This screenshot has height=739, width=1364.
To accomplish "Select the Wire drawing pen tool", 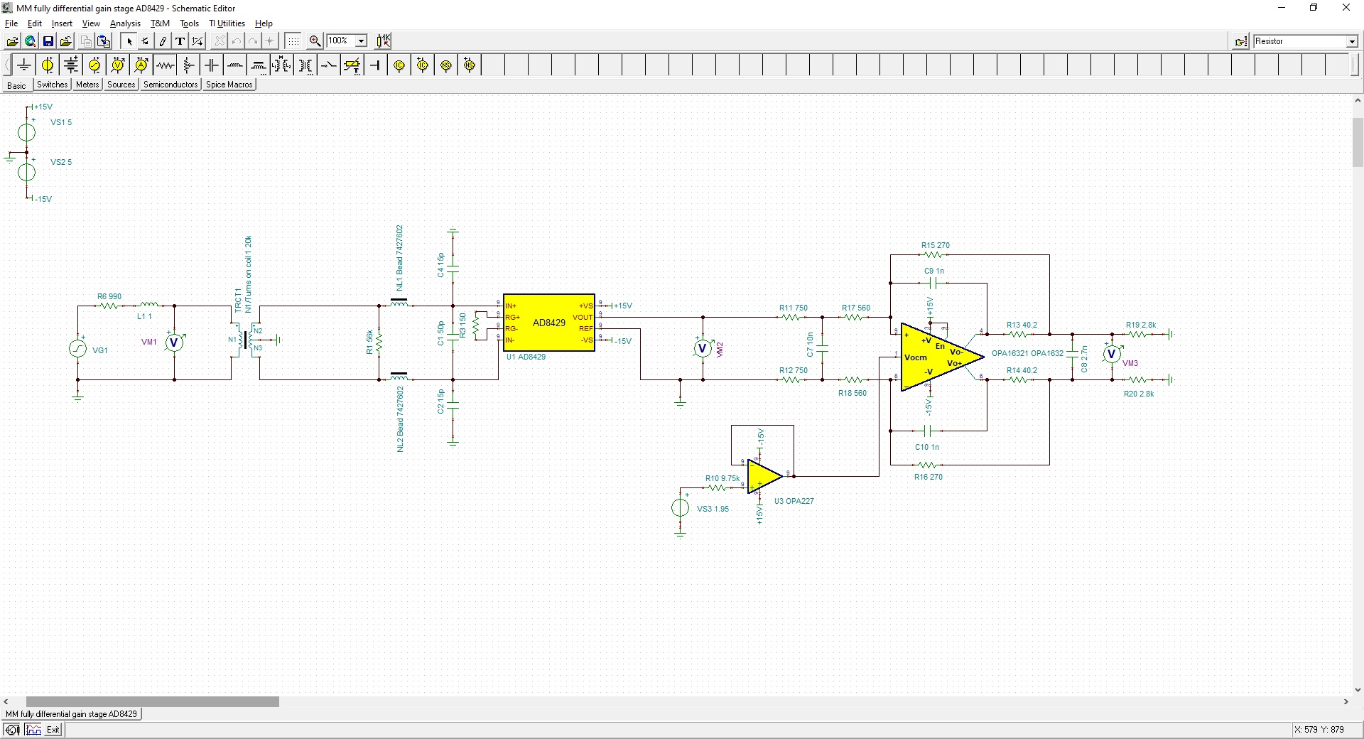I will [163, 41].
